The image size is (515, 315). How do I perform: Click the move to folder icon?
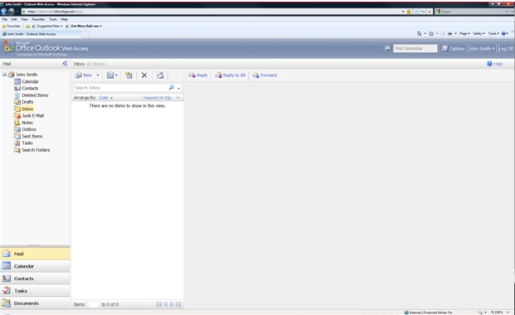tap(129, 75)
